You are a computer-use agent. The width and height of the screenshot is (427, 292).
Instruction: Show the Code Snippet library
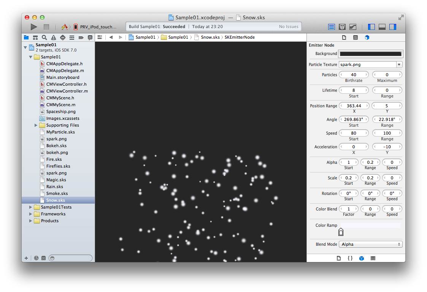(x=350, y=258)
